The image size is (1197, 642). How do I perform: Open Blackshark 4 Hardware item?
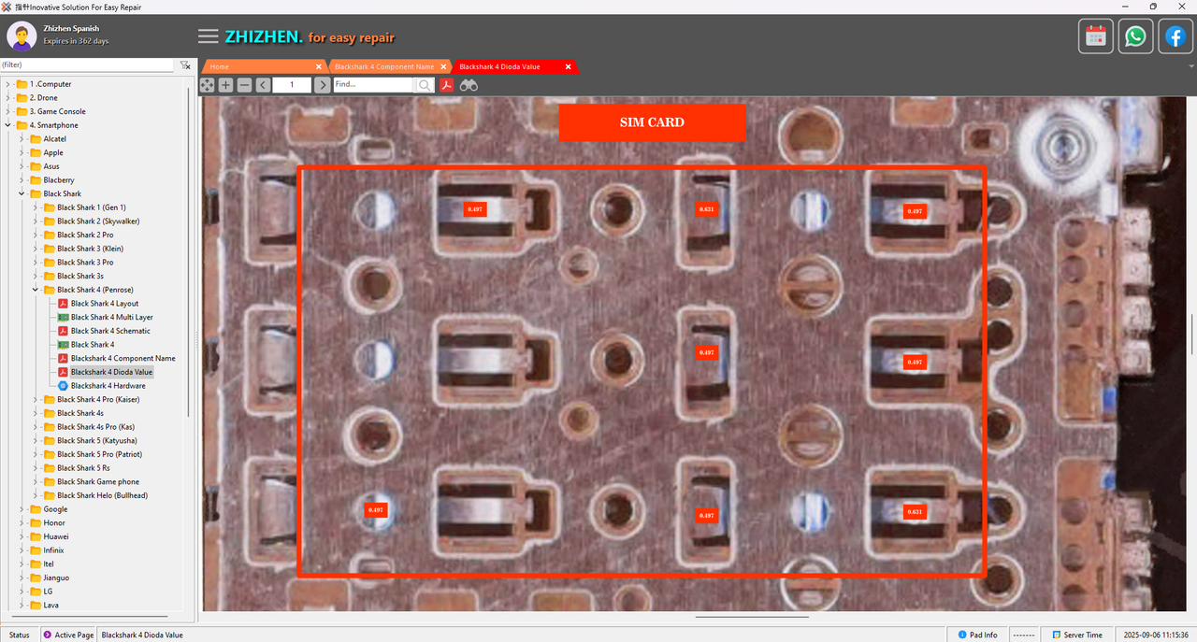pos(108,386)
